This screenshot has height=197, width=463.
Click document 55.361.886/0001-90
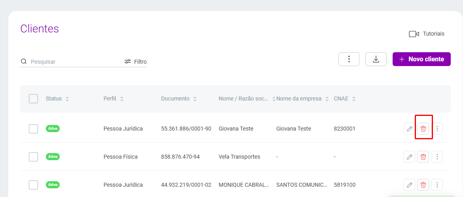pyautogui.click(x=186, y=129)
